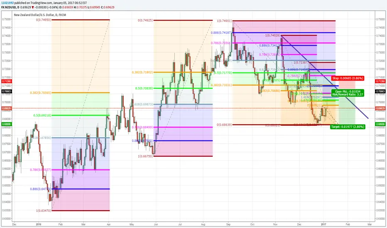Image resolution: width=387 pixels, height=228 pixels.
Task: Click the 0.63000 tick on right price axis
Action: coord(380,219)
